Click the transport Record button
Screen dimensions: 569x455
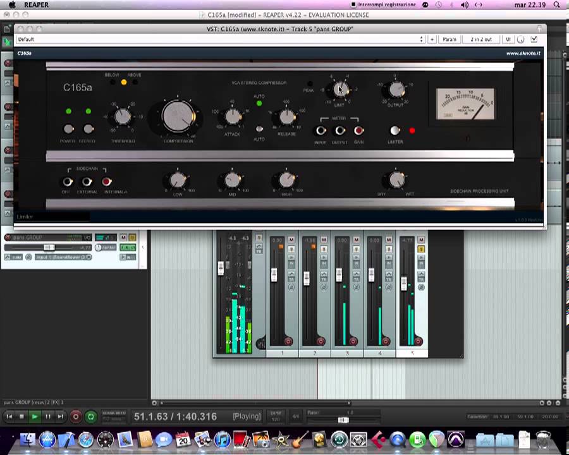tap(75, 416)
